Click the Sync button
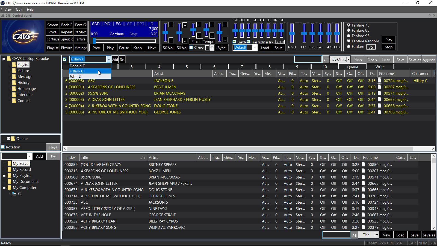 [x=222, y=48]
